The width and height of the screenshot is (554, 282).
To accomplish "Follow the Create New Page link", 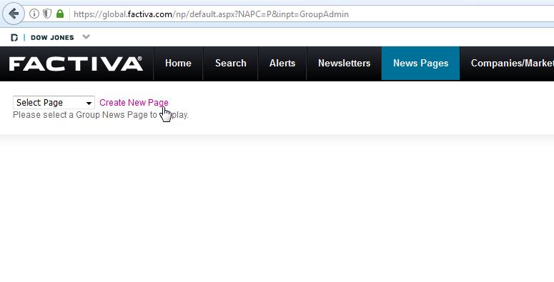I will pyautogui.click(x=134, y=102).
